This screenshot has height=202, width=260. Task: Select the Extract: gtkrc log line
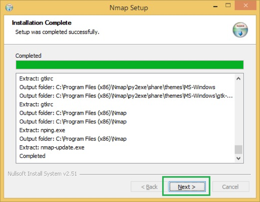pos(37,78)
